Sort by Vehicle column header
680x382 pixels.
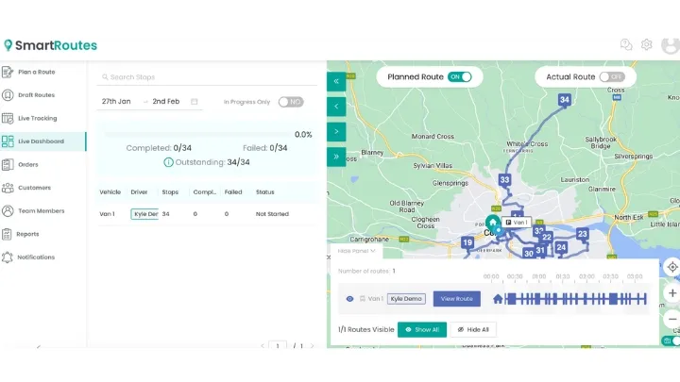110,191
